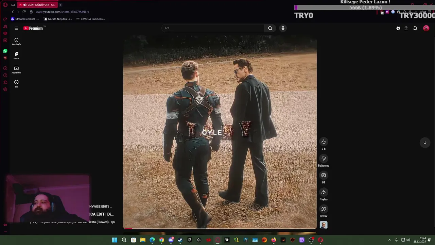
Task: Open Microsoft Edge from taskbar
Action: click(152, 240)
